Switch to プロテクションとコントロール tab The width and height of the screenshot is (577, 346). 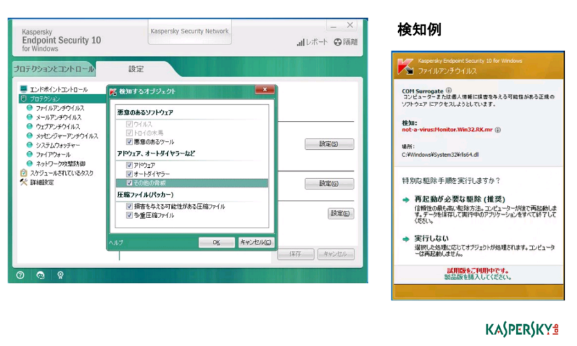(54, 69)
